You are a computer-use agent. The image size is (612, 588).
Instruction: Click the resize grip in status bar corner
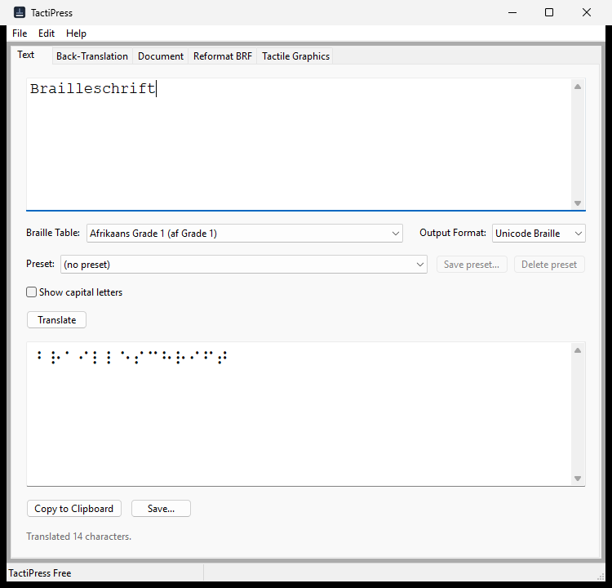601,577
